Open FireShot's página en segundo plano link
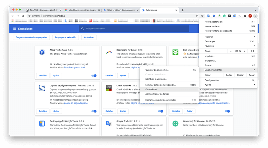268x148 pixels. tap(76, 103)
